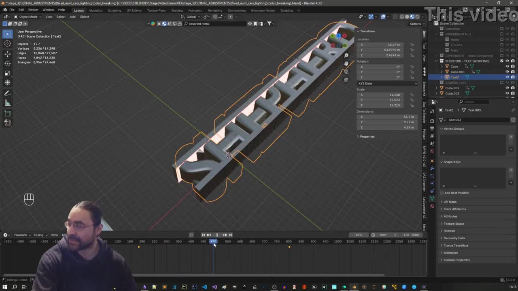Toggle the camera view gizmo
The height and width of the screenshot is (291, 518).
[346, 72]
